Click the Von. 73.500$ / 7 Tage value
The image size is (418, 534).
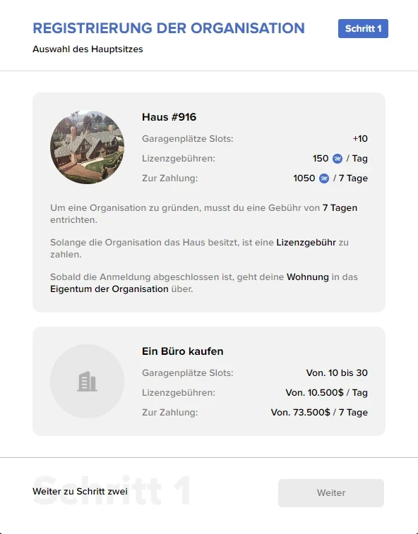pyautogui.click(x=319, y=413)
